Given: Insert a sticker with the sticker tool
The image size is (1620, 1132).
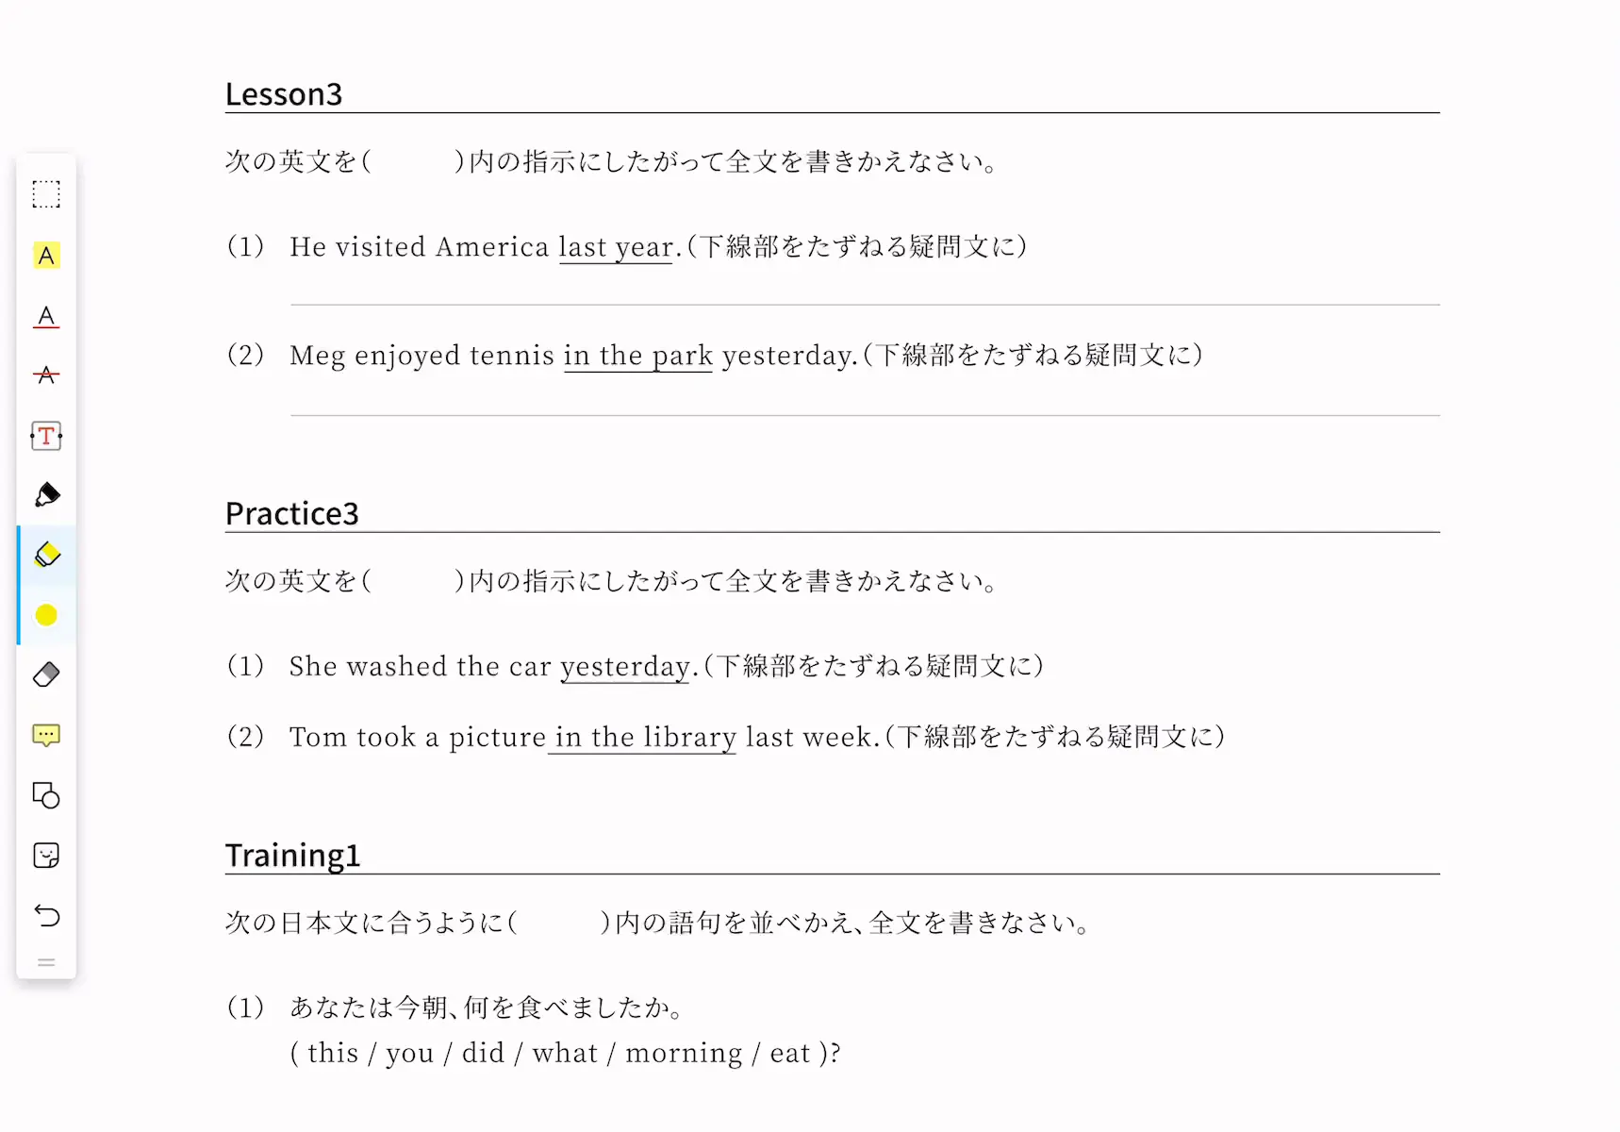Looking at the screenshot, I should 46,856.
